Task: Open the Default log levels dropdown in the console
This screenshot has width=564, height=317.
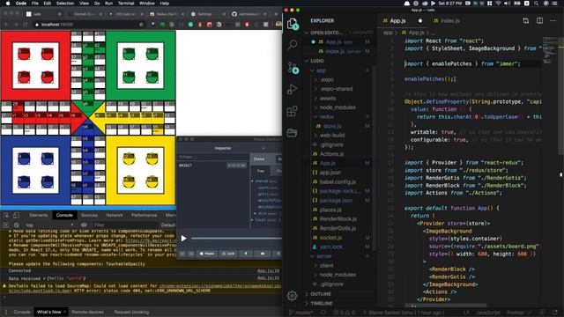Action: 167,225
